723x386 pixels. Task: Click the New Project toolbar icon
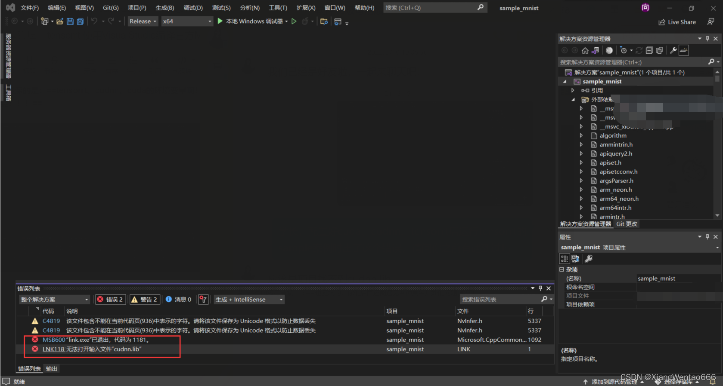(x=44, y=21)
